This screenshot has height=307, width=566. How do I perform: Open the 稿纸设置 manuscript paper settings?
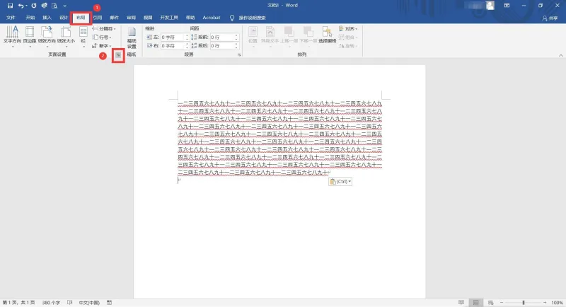tap(132, 38)
